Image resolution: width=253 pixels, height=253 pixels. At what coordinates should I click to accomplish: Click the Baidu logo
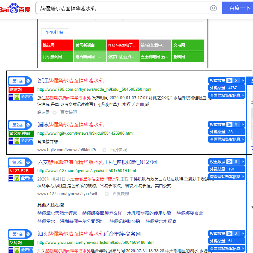[15, 8]
